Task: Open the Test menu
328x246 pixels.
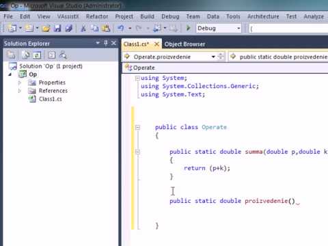Action: tap(291, 16)
